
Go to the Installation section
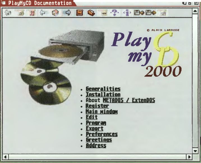[103, 94]
